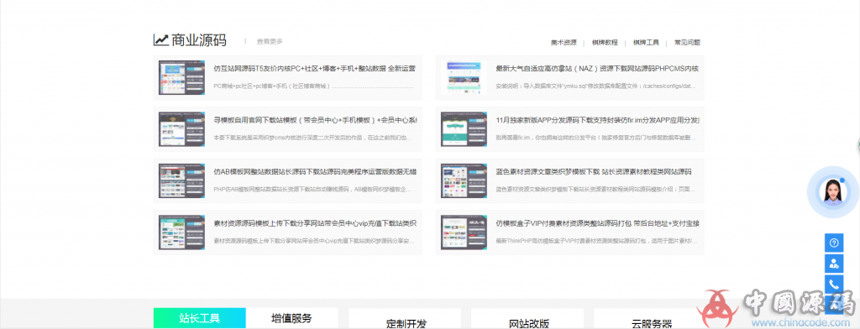Click description 素材资源源码模板上传下载分享网站带会员中心
Viewport: 860px width, 329px height.
[x=314, y=241]
